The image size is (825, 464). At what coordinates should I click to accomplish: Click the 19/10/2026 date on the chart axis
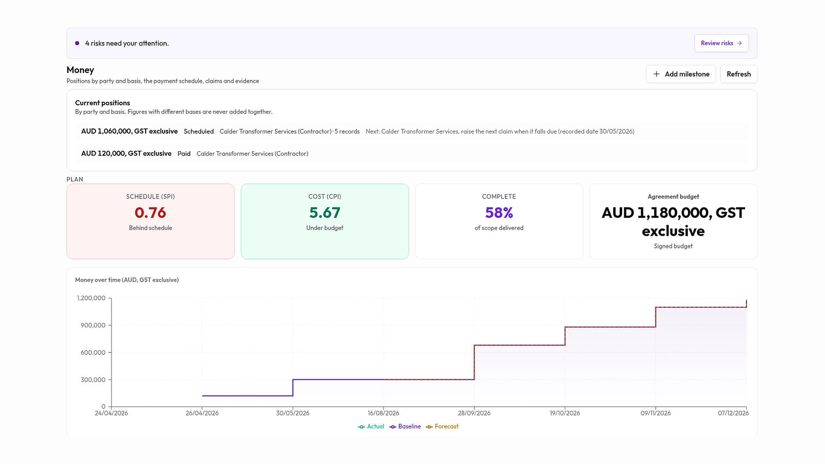[565, 413]
